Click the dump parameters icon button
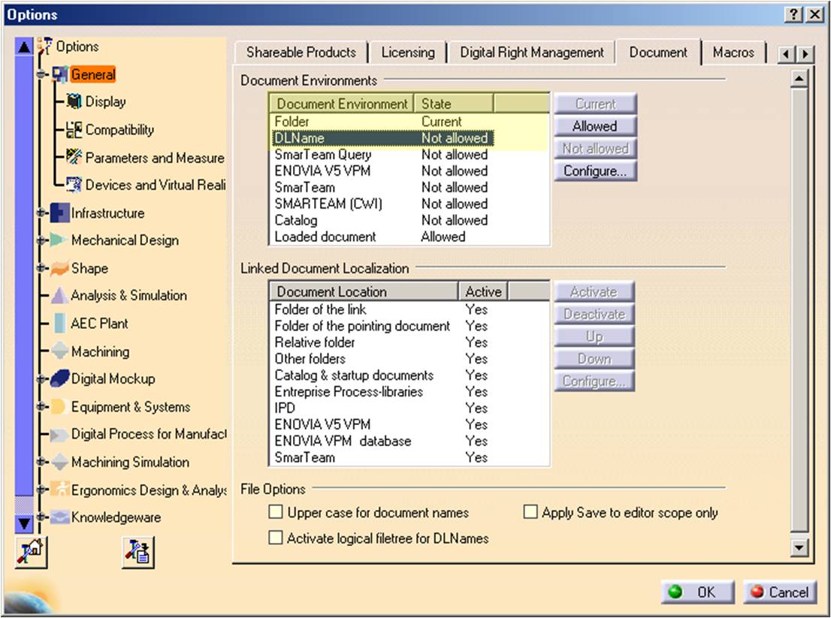 click(x=137, y=553)
